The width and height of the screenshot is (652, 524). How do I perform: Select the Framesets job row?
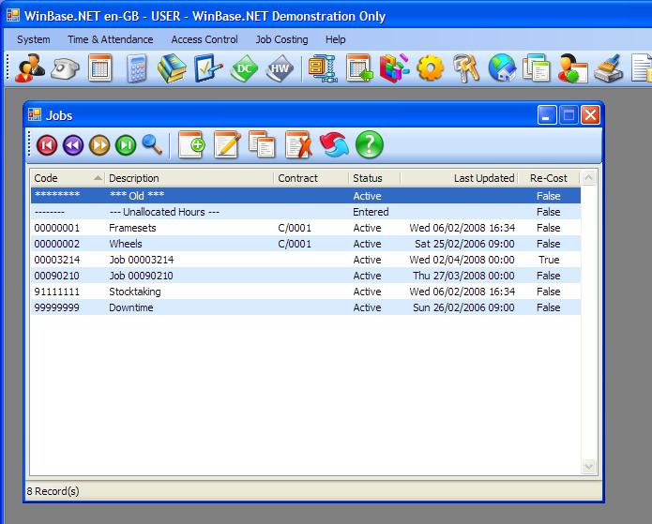(306, 228)
